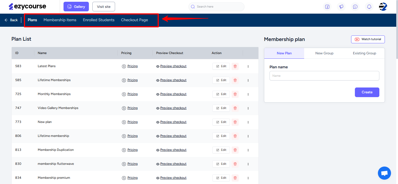The image size is (398, 184).
Task: Open more options for New plan
Action: tap(248, 122)
